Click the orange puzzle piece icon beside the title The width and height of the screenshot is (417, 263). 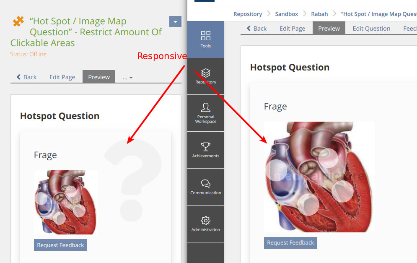point(18,21)
